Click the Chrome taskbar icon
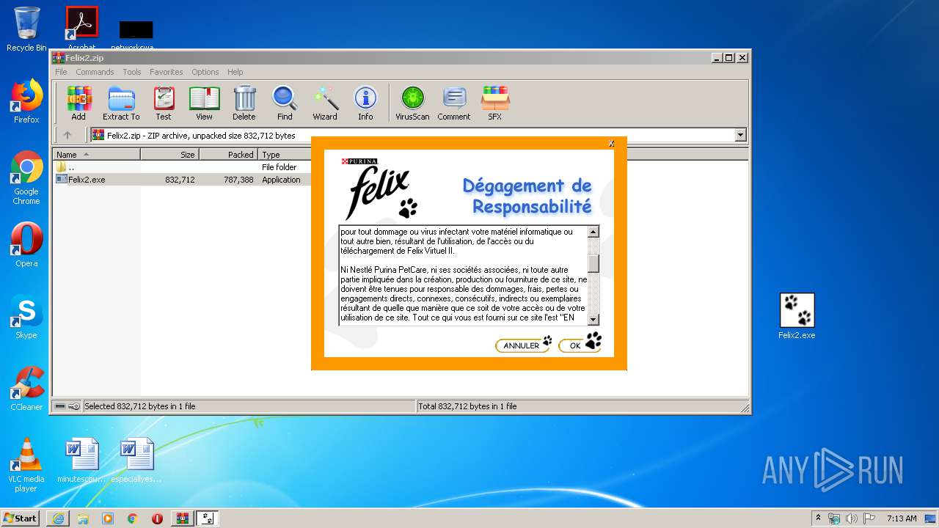 (x=132, y=518)
